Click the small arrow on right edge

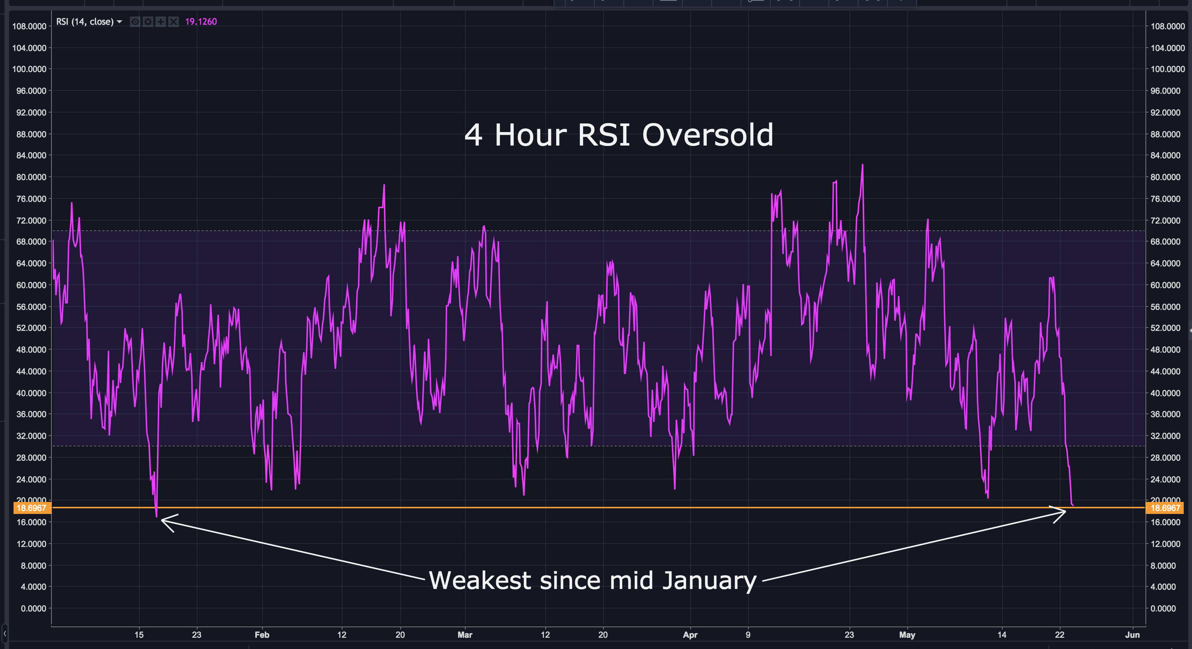pyautogui.click(x=1190, y=330)
